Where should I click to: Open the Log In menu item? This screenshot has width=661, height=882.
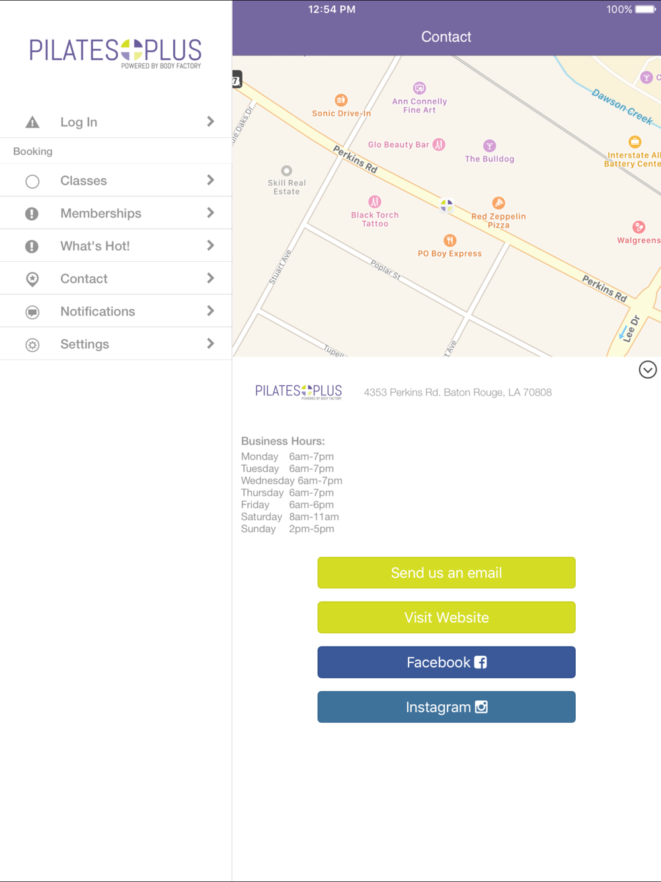coord(116,122)
